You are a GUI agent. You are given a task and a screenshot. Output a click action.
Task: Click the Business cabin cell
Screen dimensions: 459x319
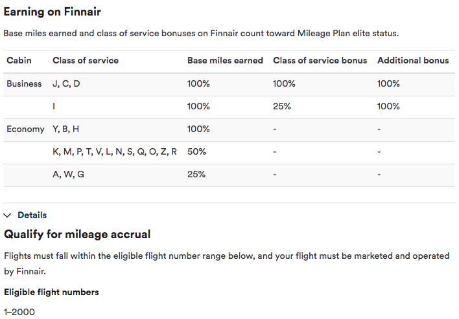24,83
